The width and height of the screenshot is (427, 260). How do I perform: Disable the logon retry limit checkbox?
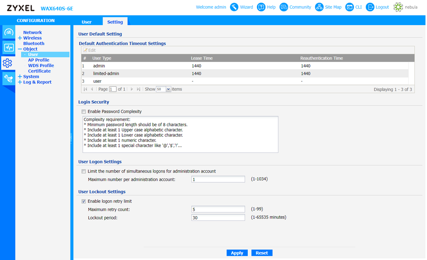pos(84,201)
